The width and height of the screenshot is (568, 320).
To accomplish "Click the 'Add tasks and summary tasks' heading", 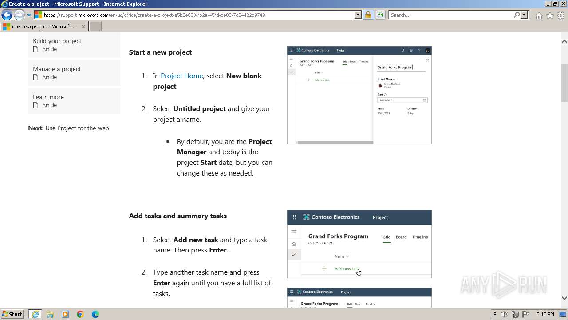I will (177, 216).
